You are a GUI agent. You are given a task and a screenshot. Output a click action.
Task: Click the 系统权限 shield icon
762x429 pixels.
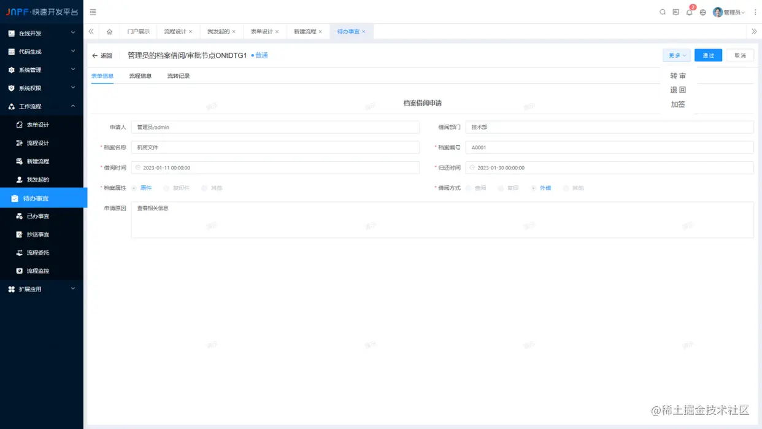tap(12, 88)
